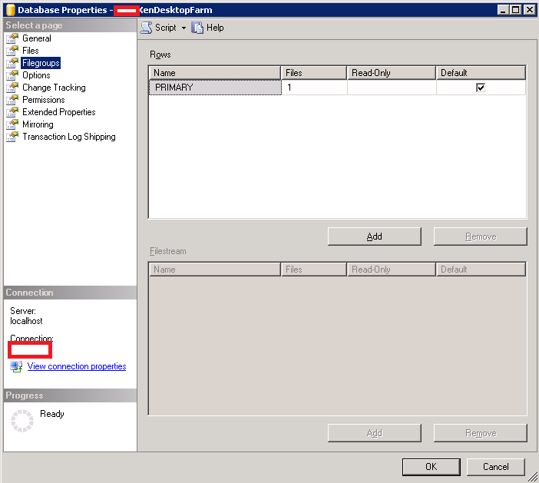Click Remove button under Rows grid
539x483 pixels.
(x=480, y=237)
